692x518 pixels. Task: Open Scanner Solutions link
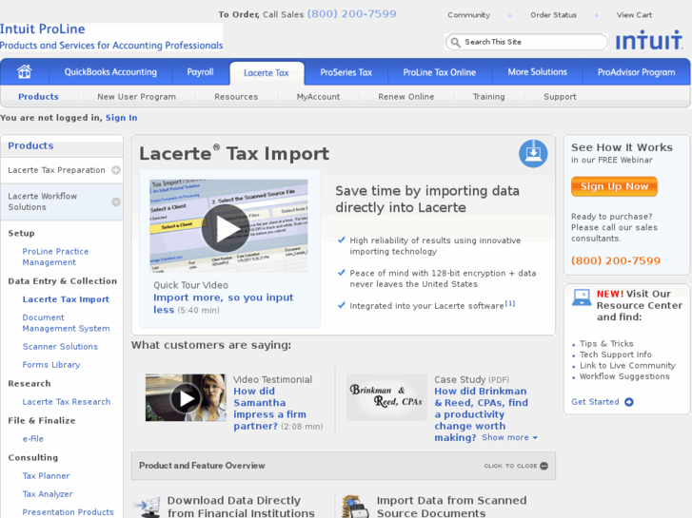(x=60, y=347)
